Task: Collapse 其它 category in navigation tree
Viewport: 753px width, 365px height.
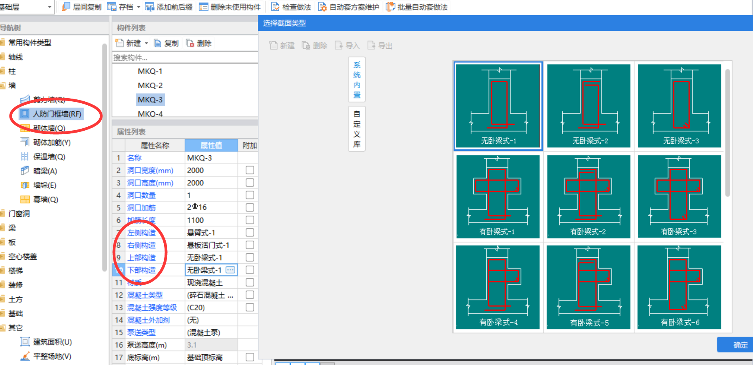Action: 3,327
